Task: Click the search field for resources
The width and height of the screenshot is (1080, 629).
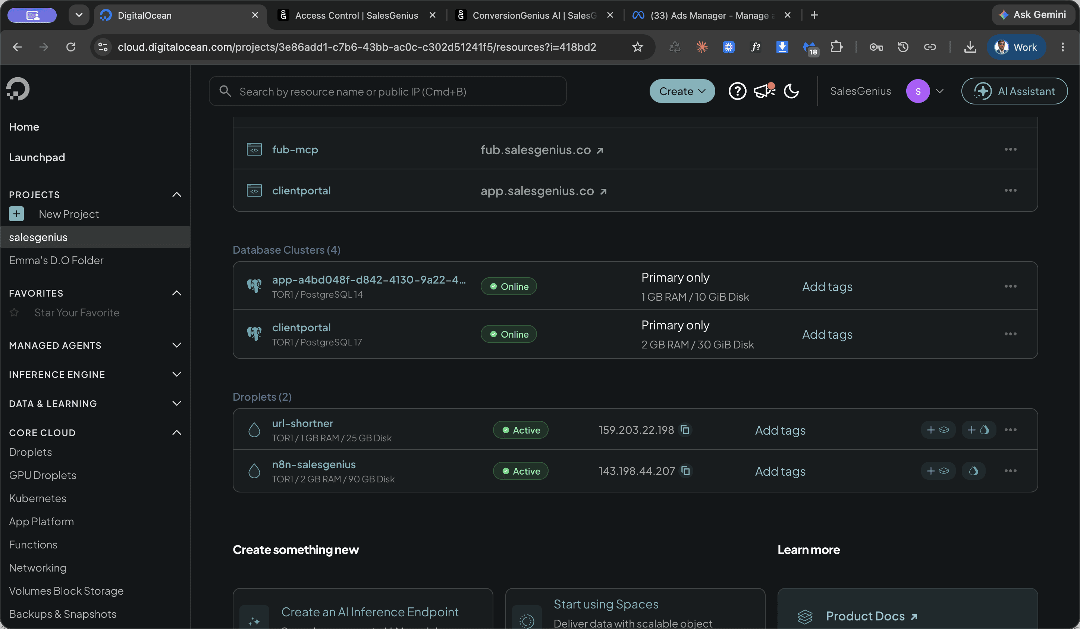Action: point(387,91)
